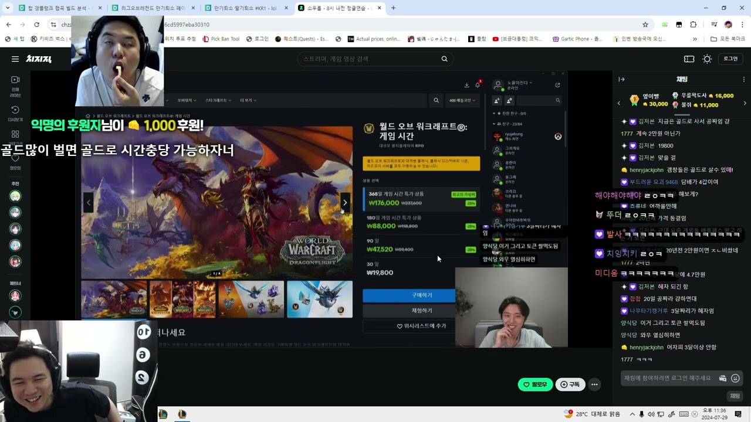
Task: Select the 365일 게임 시간 ₩176,000 option
Action: 421,199
